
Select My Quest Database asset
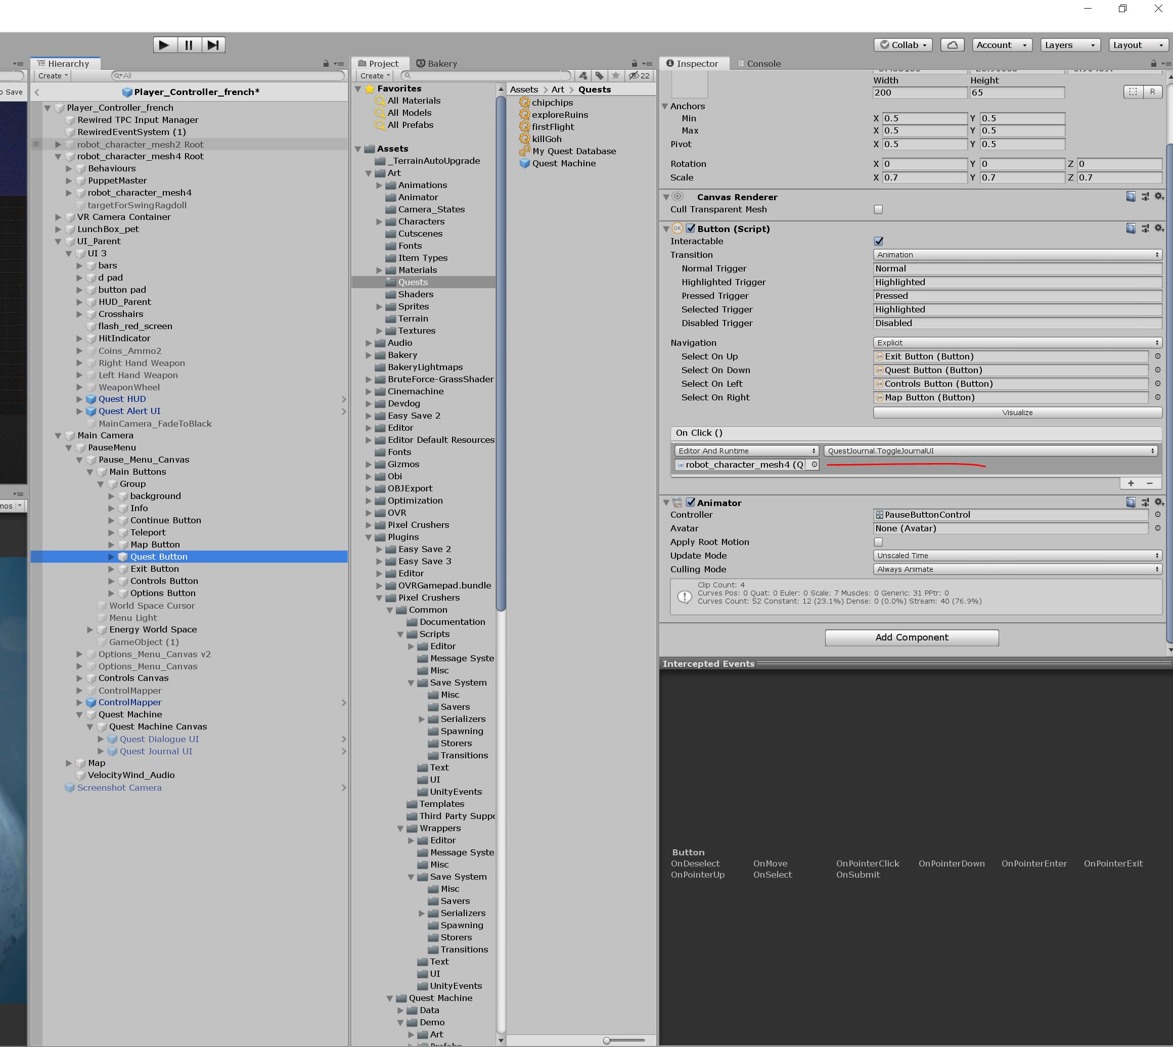pyautogui.click(x=568, y=151)
